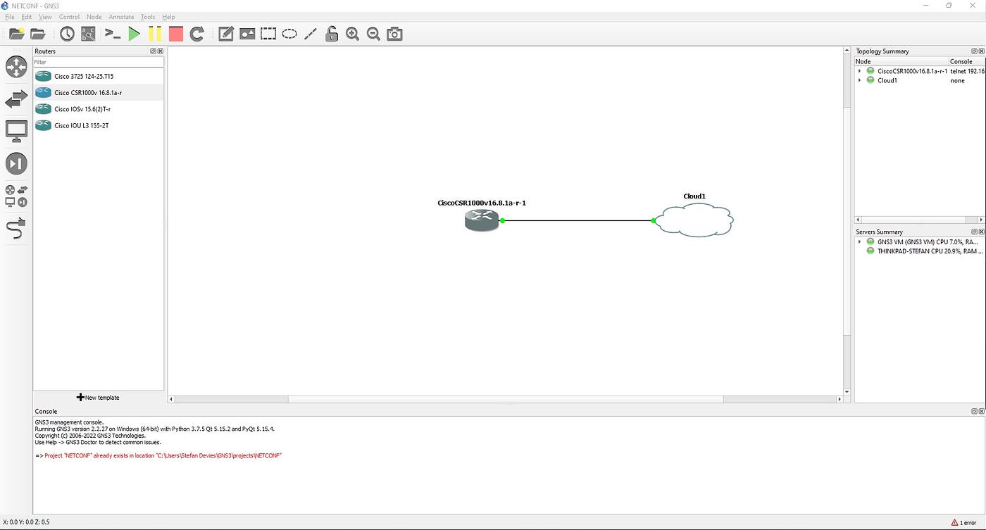Open the Edit menu

[27, 17]
